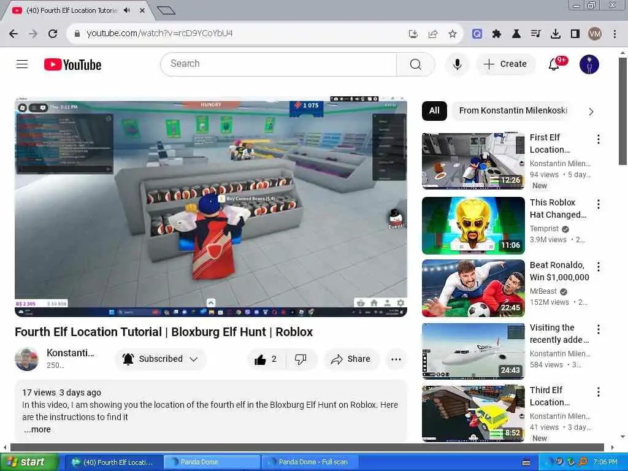Open Beat Ronaldo Win $1,000,000 thumbnail

[473, 288]
